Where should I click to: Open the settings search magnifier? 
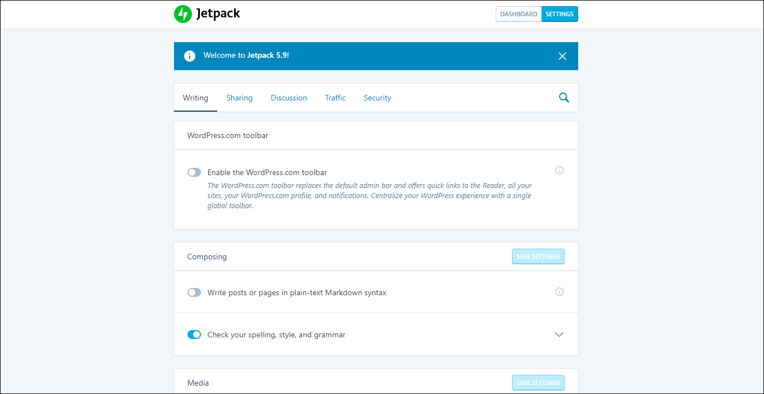[564, 98]
